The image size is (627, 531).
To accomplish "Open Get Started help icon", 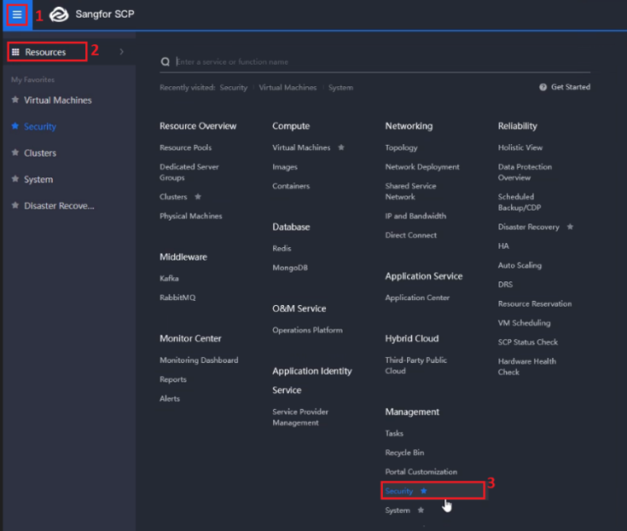I will [x=543, y=87].
